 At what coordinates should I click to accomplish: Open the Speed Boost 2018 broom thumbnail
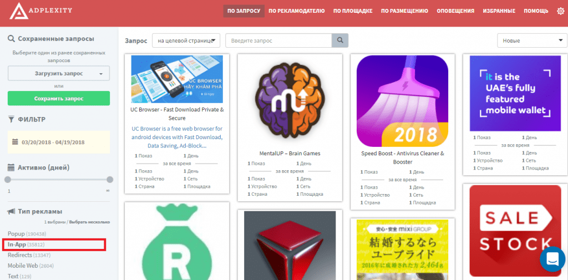402,101
